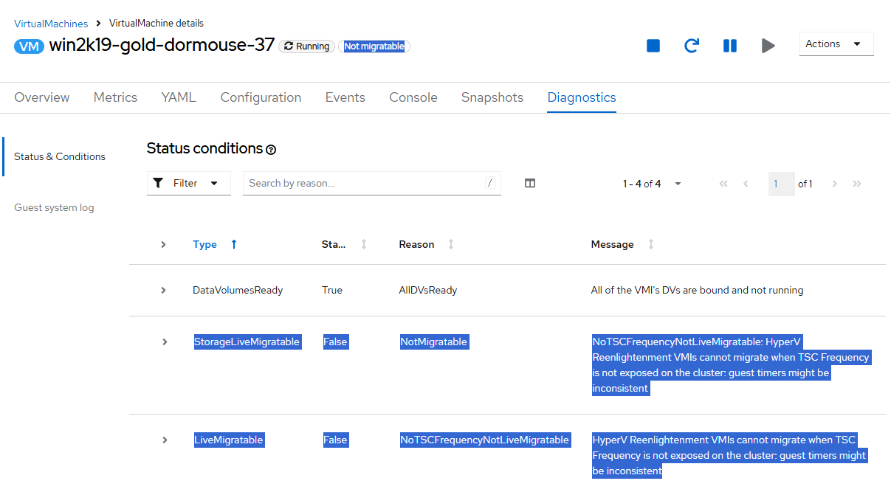Open the manage columns icon
The height and width of the screenshot is (492, 891).
[x=529, y=184]
